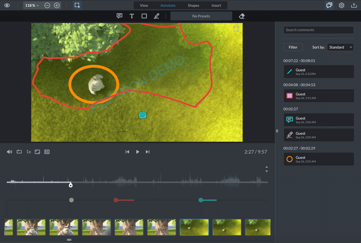Click the red annotation marker on timeline
361x243 pixels.
coord(116,200)
